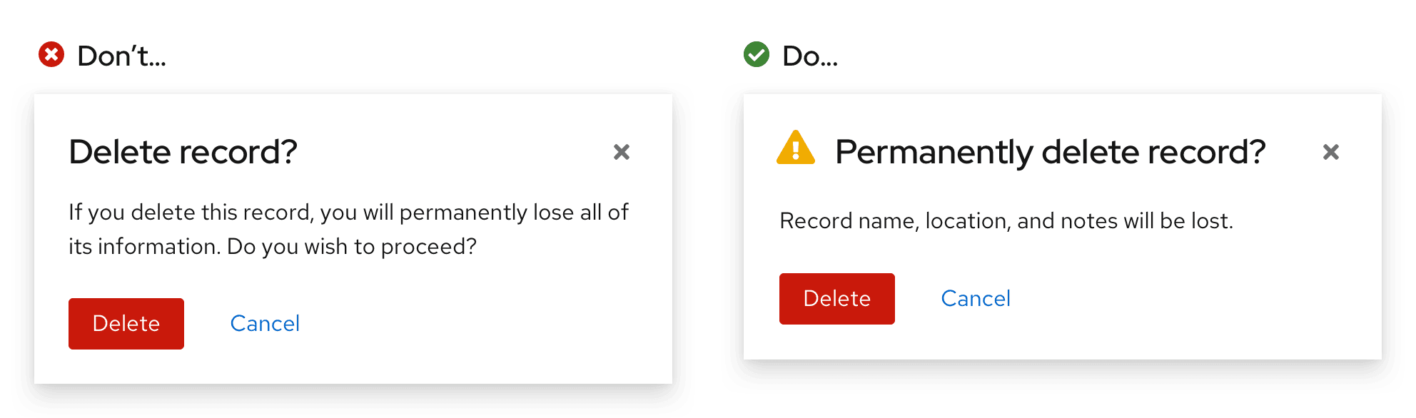Click the red X icon beside Don't

[51, 55]
